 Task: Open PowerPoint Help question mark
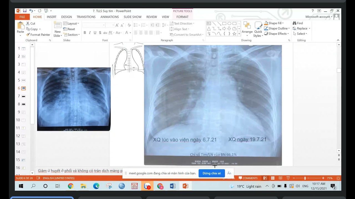coord(313,11)
